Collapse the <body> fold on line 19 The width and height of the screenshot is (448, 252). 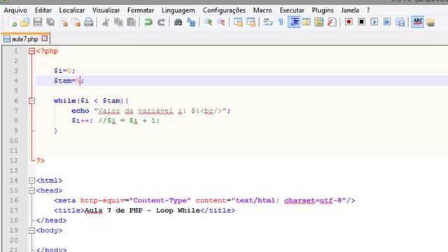pos(31,230)
